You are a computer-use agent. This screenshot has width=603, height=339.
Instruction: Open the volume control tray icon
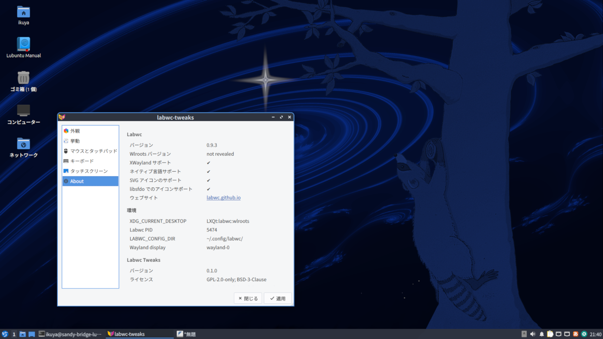[533, 334]
